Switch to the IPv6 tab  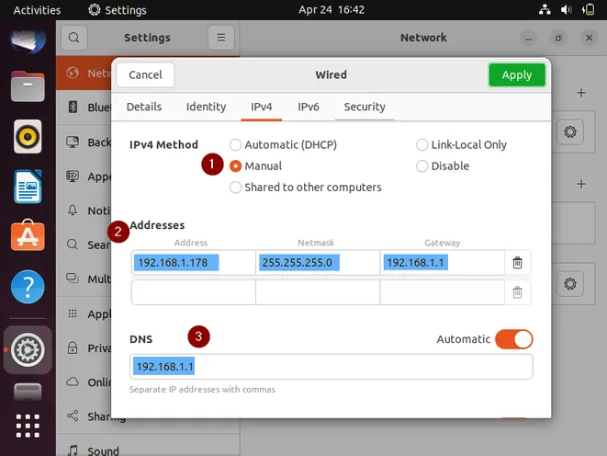pos(309,107)
